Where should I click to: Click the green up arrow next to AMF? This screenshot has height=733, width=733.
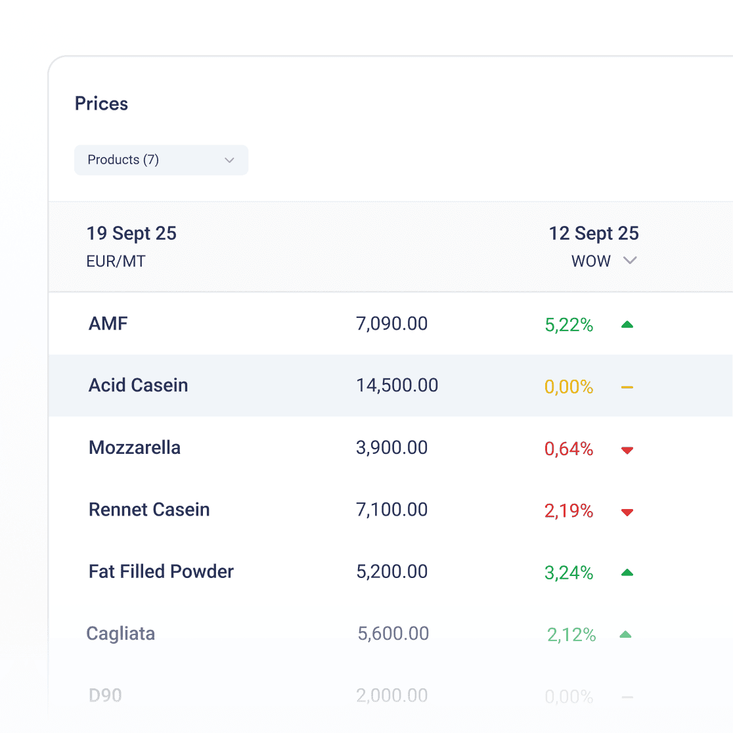627,324
